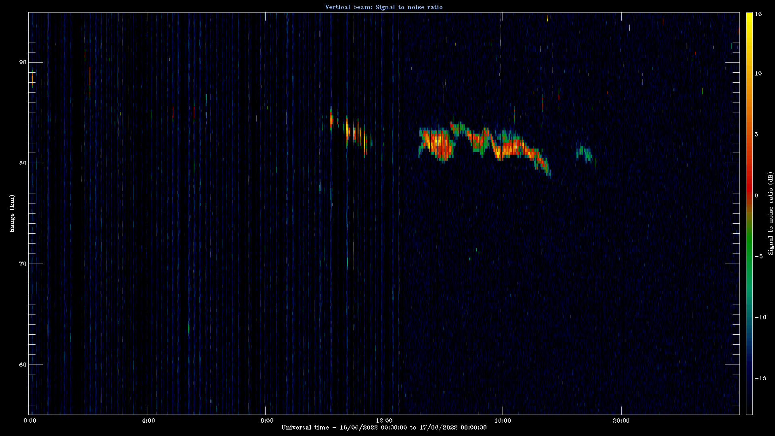Click the 90 km range tick label
775x436 pixels.
tap(23, 62)
